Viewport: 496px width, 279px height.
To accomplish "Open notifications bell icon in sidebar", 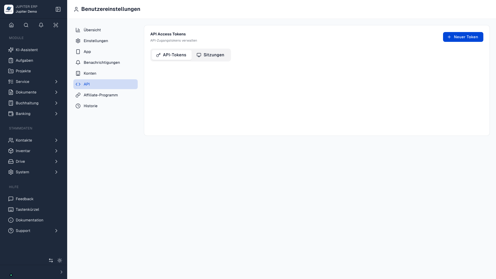I will (x=41, y=25).
